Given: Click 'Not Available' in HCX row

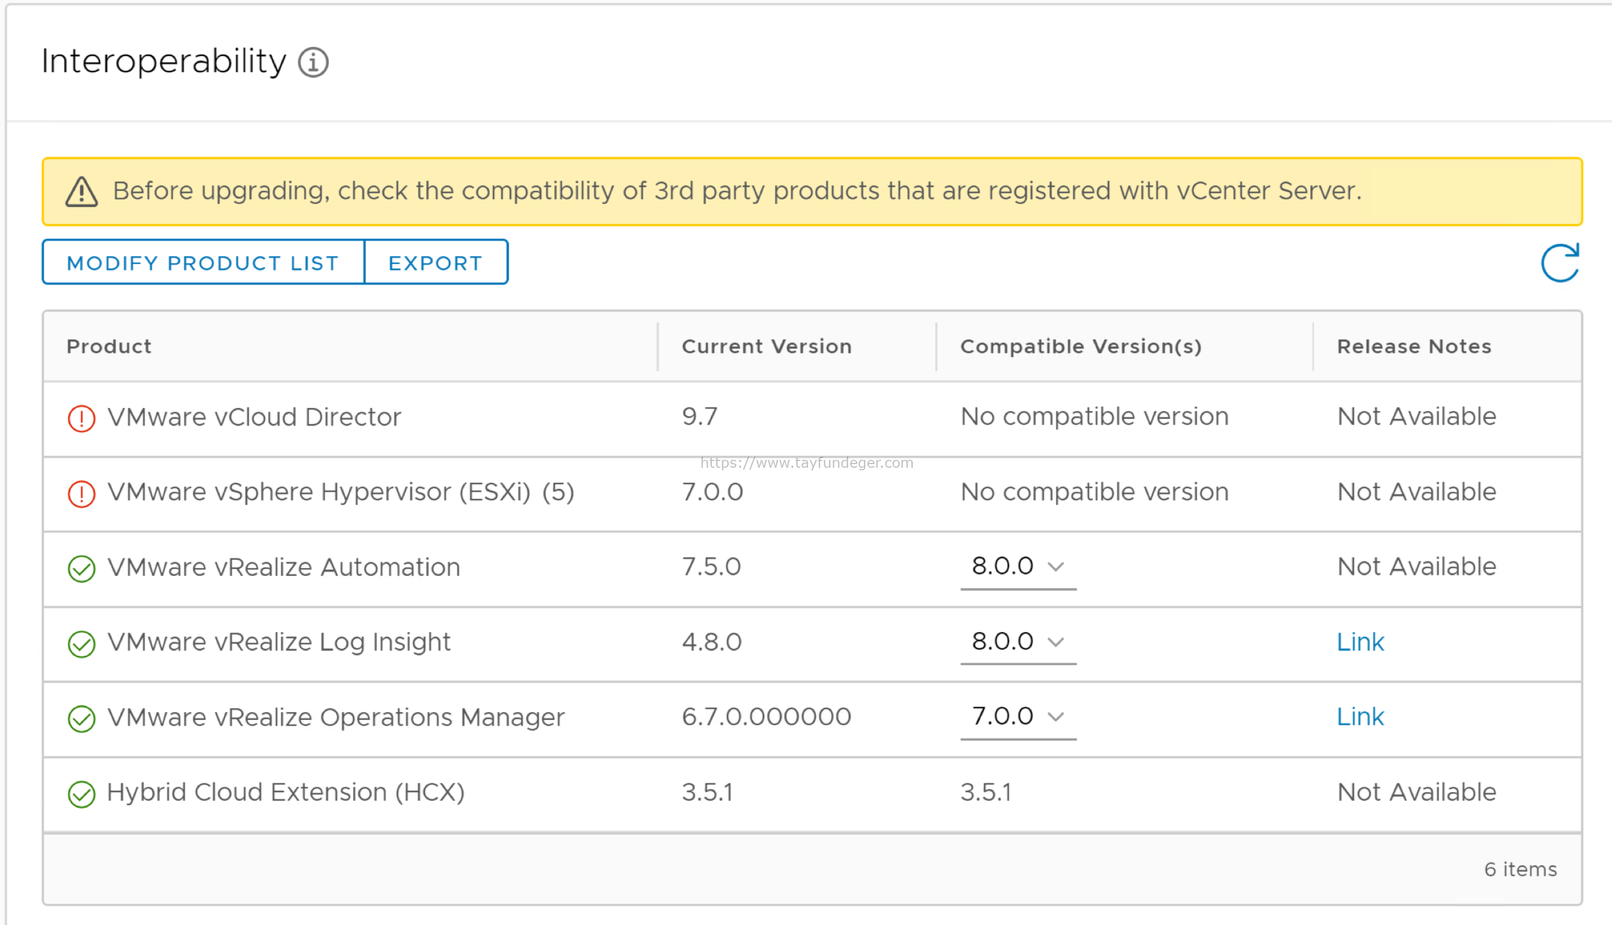Looking at the screenshot, I should click(1416, 792).
